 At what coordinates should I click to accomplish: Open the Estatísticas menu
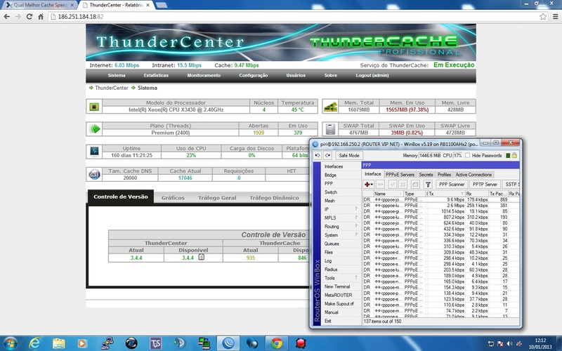click(156, 76)
